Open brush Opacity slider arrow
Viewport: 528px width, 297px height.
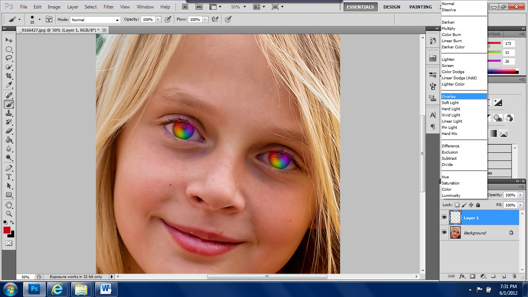tap(158, 19)
